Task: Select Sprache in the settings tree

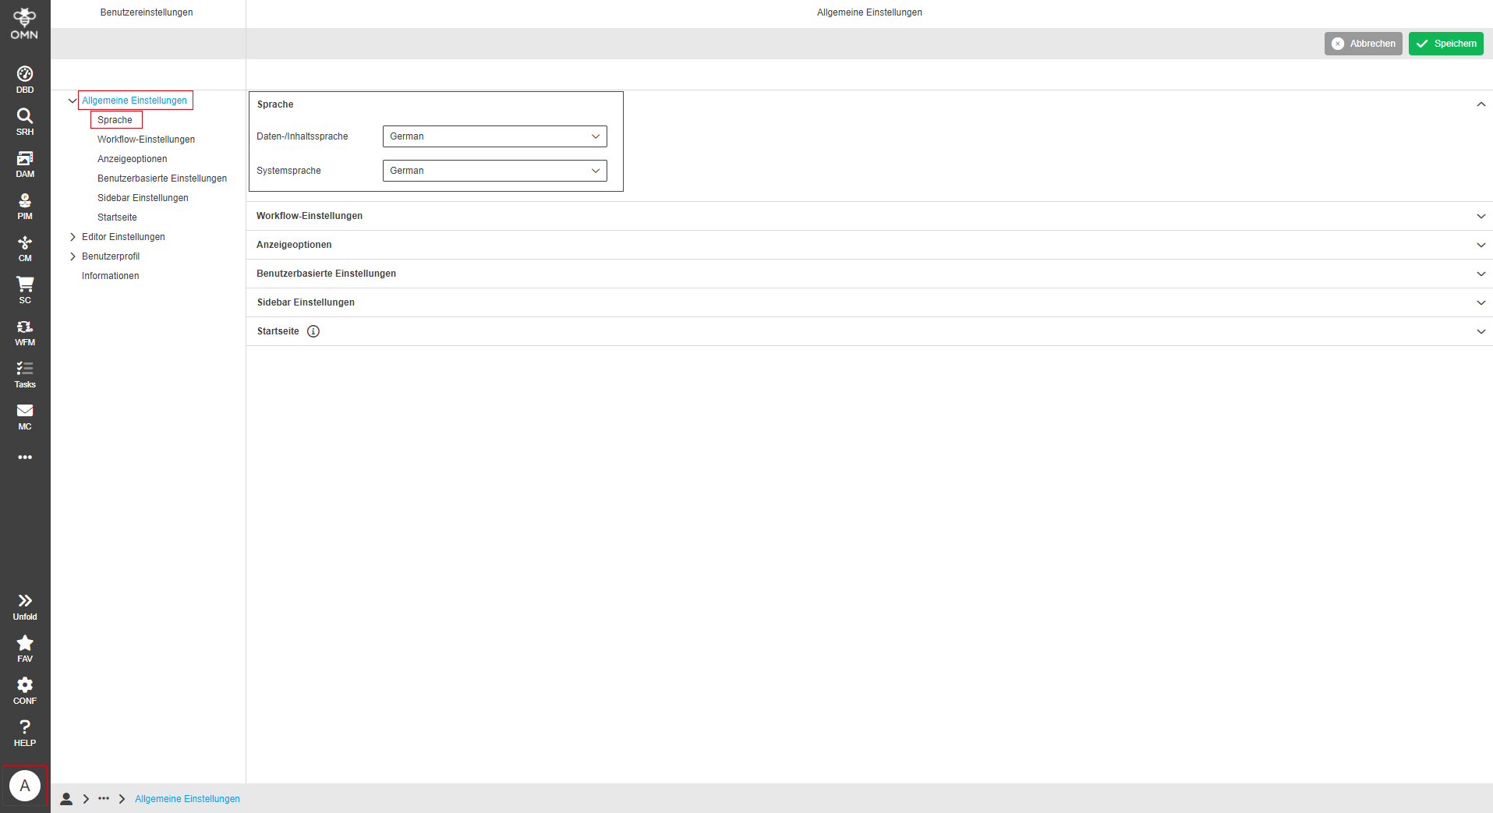Action: pos(115,119)
